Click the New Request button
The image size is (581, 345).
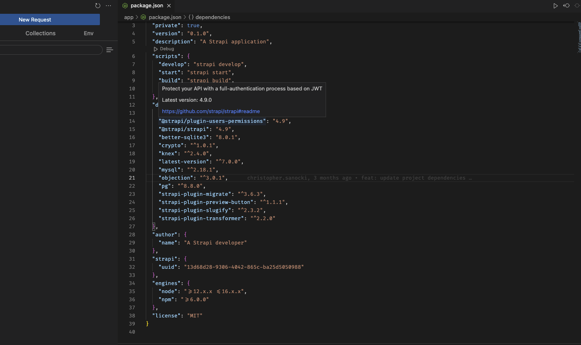click(x=35, y=19)
